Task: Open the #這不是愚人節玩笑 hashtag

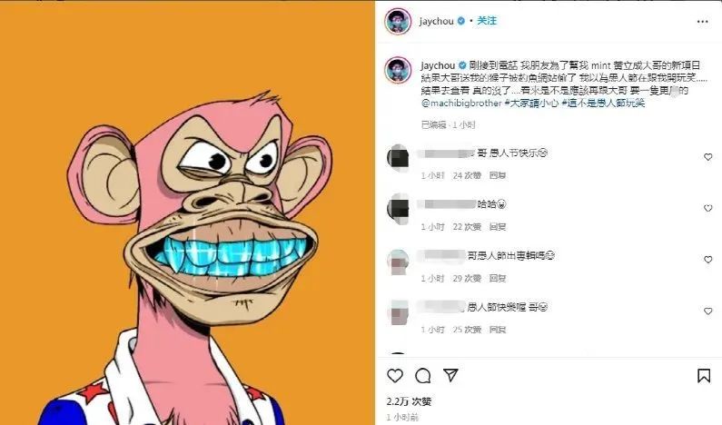Action: coord(603,104)
